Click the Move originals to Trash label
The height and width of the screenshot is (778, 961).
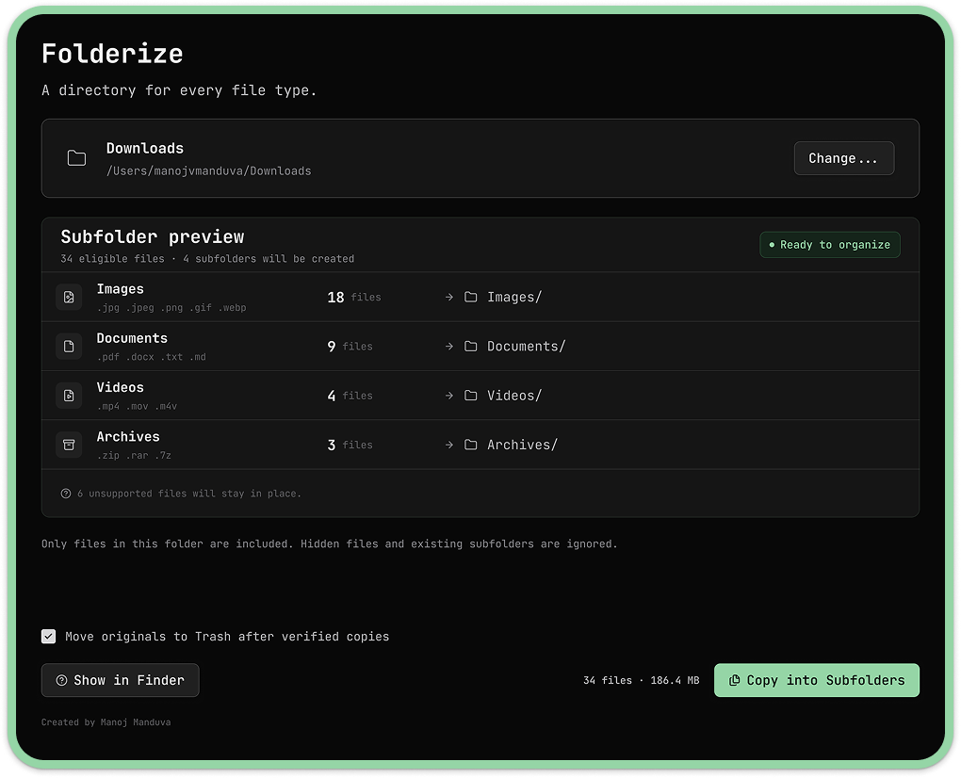pyautogui.click(x=227, y=636)
